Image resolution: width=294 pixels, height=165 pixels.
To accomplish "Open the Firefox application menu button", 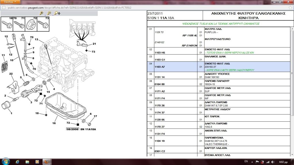I will coord(10,2).
